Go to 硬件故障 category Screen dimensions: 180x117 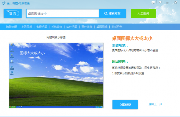[87, 27]
